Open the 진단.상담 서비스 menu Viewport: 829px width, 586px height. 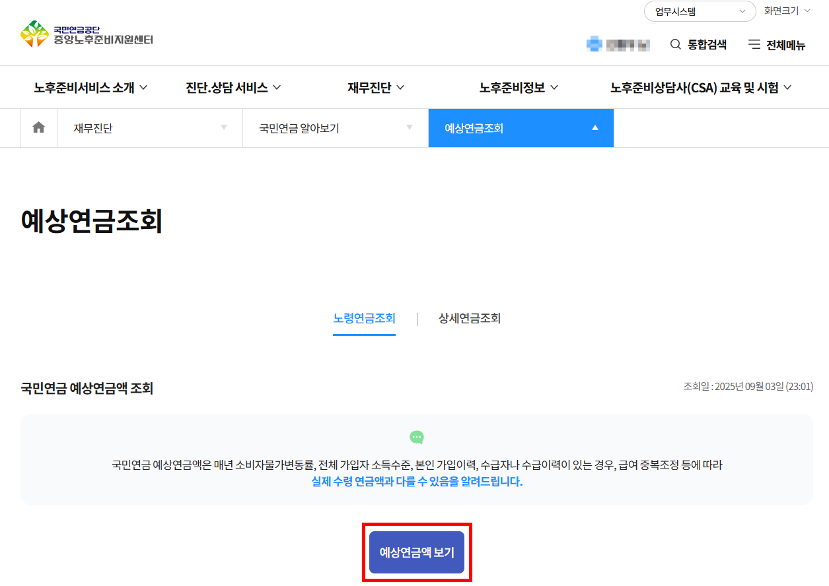(232, 86)
